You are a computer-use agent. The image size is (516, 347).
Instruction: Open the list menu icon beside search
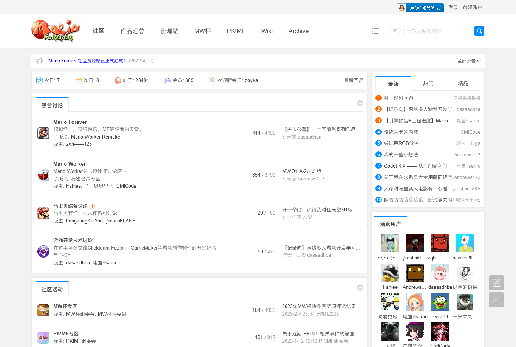coord(375,31)
